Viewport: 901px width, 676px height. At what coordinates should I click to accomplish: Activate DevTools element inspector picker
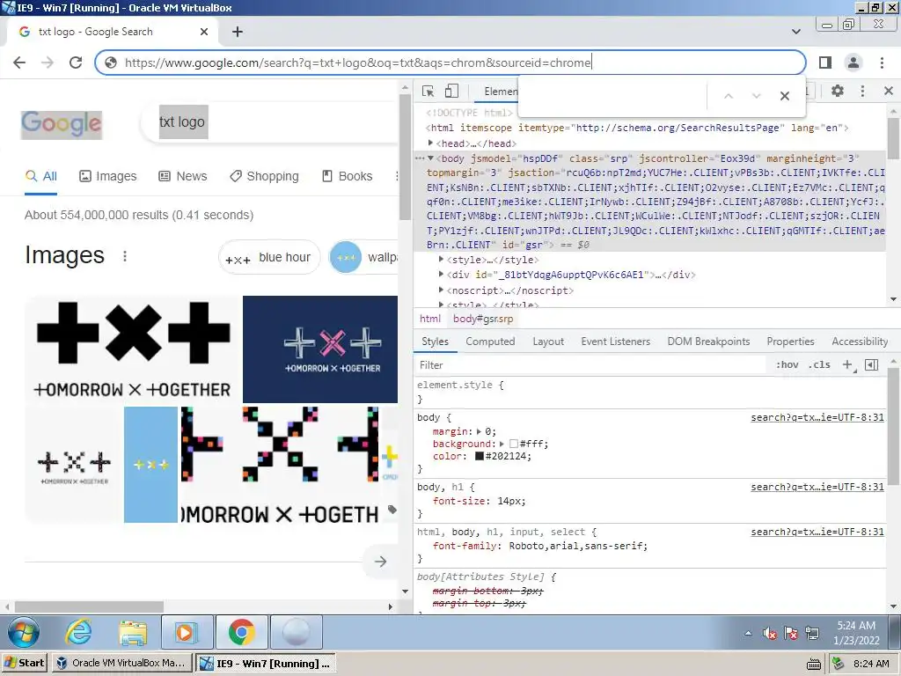(429, 92)
